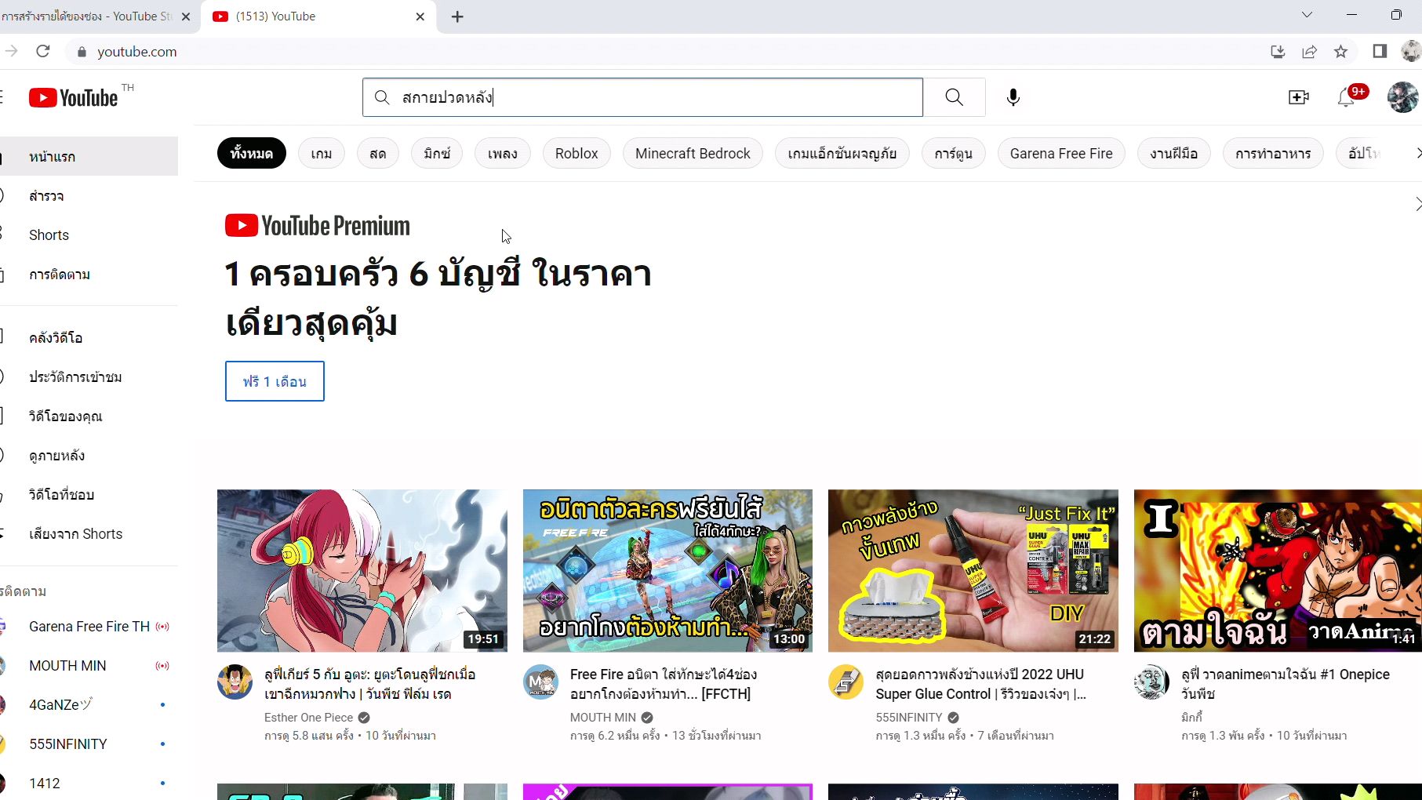The height and width of the screenshot is (800, 1422).
Task: Click the magnifier search button
Action: 954,97
